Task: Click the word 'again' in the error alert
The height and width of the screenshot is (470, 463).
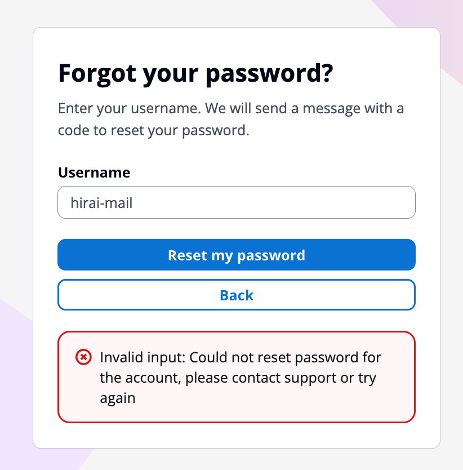Action: pos(118,398)
